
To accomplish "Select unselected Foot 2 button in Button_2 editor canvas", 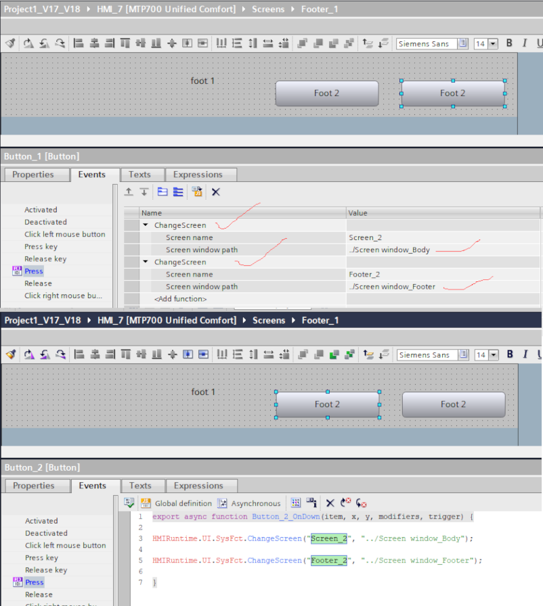I will [453, 404].
